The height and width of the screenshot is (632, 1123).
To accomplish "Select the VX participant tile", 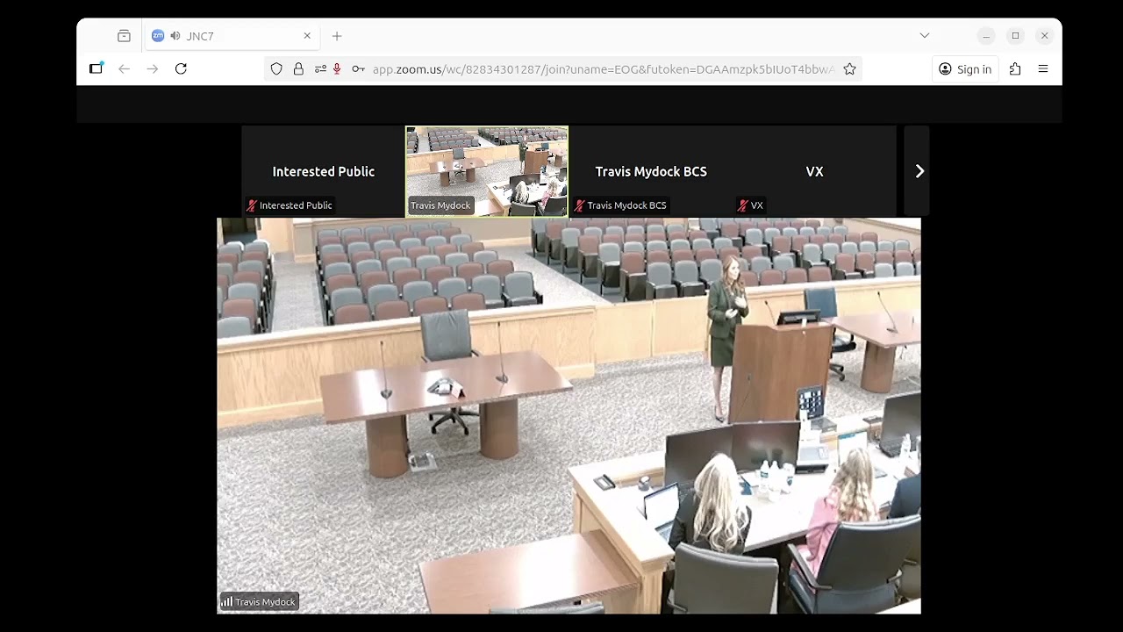I will pyautogui.click(x=814, y=171).
